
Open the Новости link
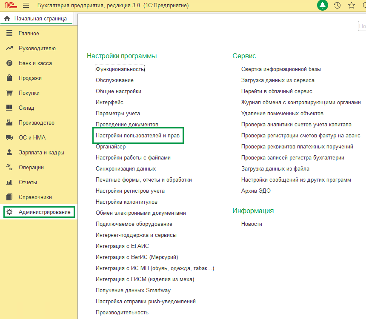coord(252,224)
